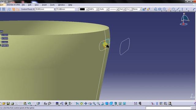Print with the printer icon
This screenshot has width=196, height=110.
12,104
